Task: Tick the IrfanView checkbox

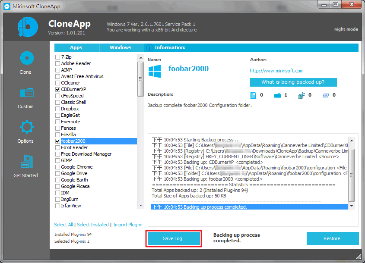Action: tap(57, 206)
